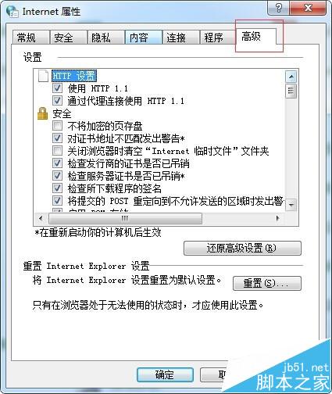This screenshot has height=394, width=332.
Task: Click the settings list scroll down arrow
Action: 291,205
